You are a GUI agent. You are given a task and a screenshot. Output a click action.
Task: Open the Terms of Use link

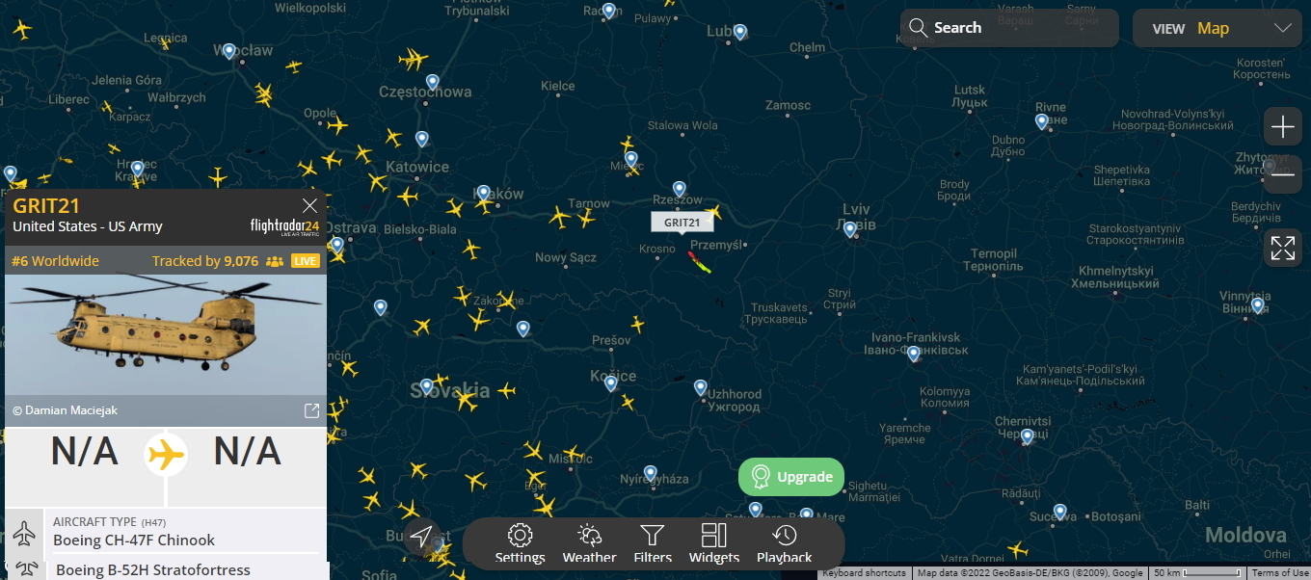pos(1280,573)
